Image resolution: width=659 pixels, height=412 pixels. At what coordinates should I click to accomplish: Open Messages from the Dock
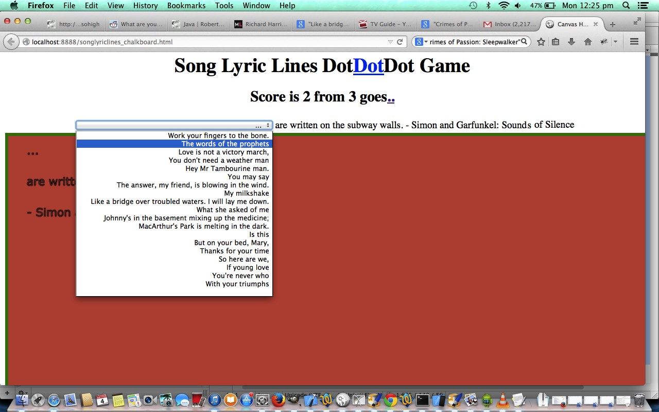coord(182,400)
